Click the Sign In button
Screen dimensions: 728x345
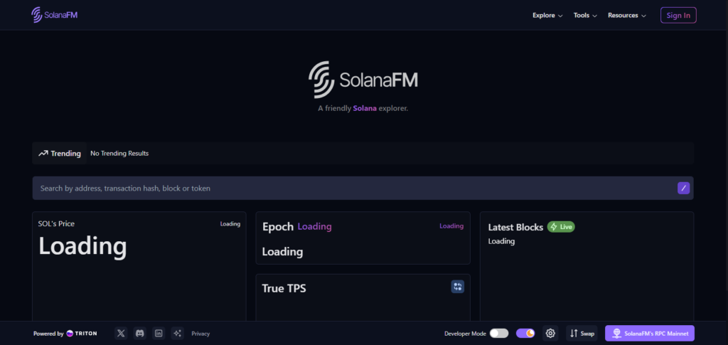pyautogui.click(x=678, y=16)
